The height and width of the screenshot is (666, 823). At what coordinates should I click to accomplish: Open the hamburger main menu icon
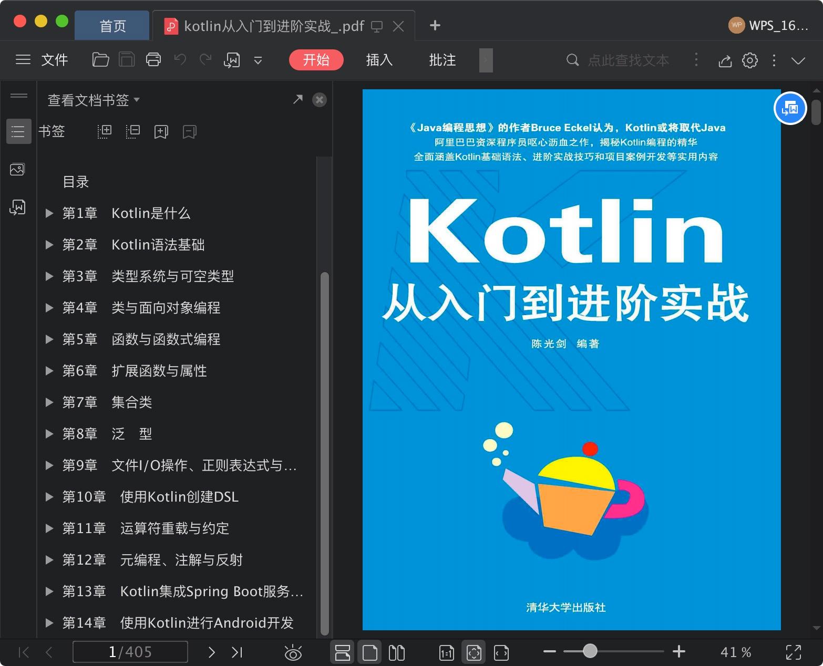tap(23, 60)
